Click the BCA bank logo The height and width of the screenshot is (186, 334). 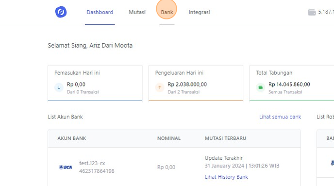click(66, 167)
